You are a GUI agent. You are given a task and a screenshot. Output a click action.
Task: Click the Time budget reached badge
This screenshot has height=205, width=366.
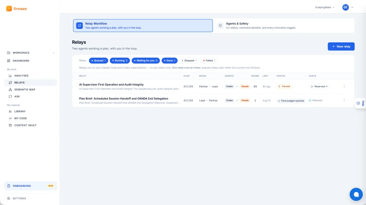tap(291, 101)
